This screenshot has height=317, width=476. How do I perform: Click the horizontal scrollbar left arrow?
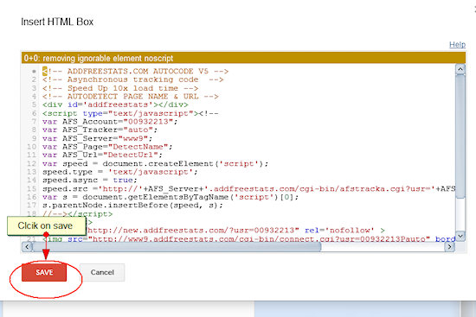pos(27,247)
